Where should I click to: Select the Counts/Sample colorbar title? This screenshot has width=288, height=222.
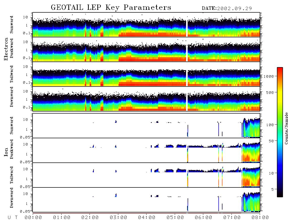pos(286,128)
